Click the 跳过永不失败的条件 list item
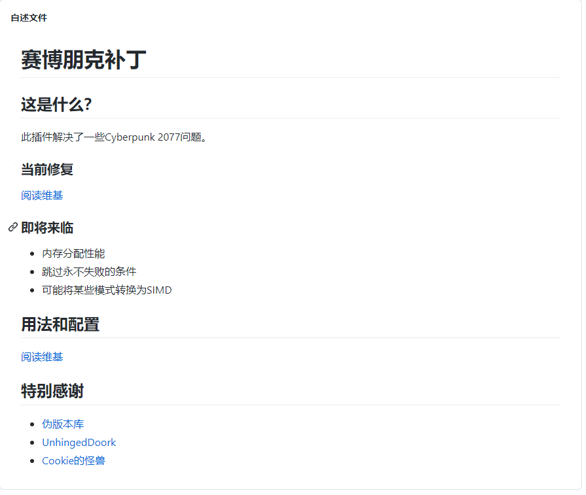Screen dimensions: 586x495 [89, 271]
